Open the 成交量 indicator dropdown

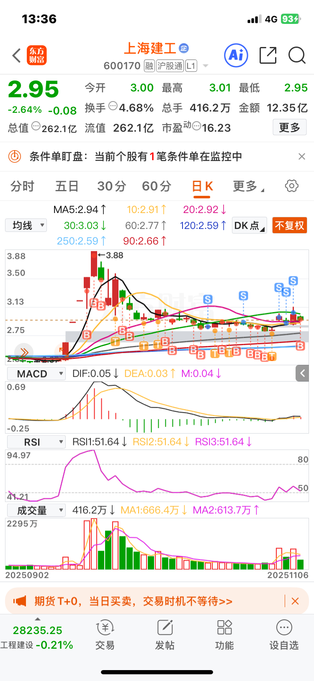coord(36,510)
